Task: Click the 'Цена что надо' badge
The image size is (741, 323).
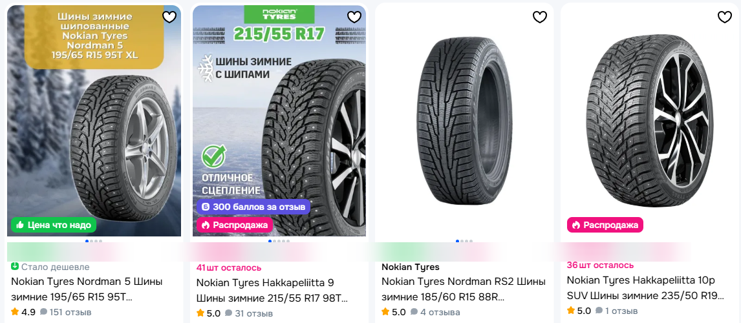Action: pos(54,225)
